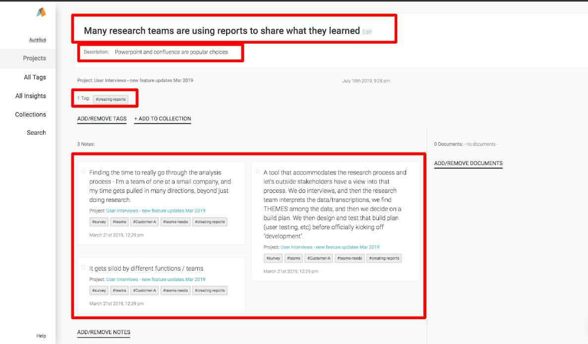Select the #creating-reports tag chip
Viewport: 588px width, 344px height.
111,99
